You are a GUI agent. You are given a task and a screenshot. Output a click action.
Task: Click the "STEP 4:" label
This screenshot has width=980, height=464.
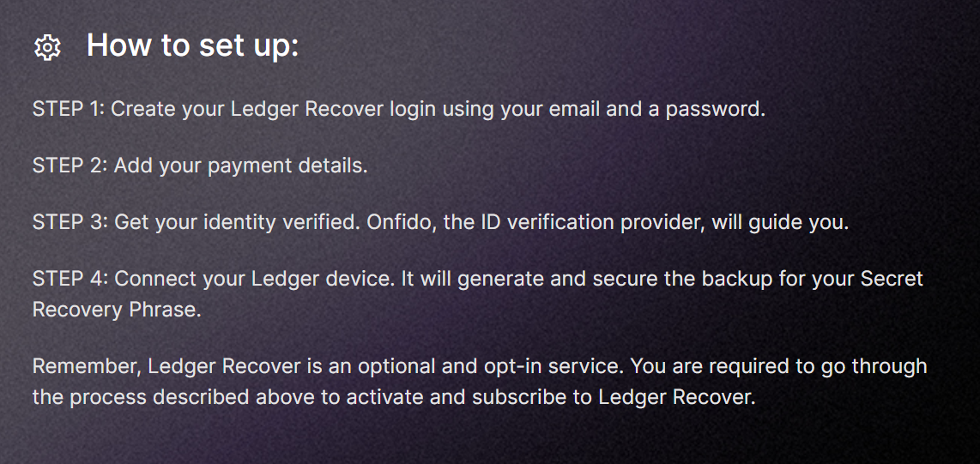click(x=70, y=279)
